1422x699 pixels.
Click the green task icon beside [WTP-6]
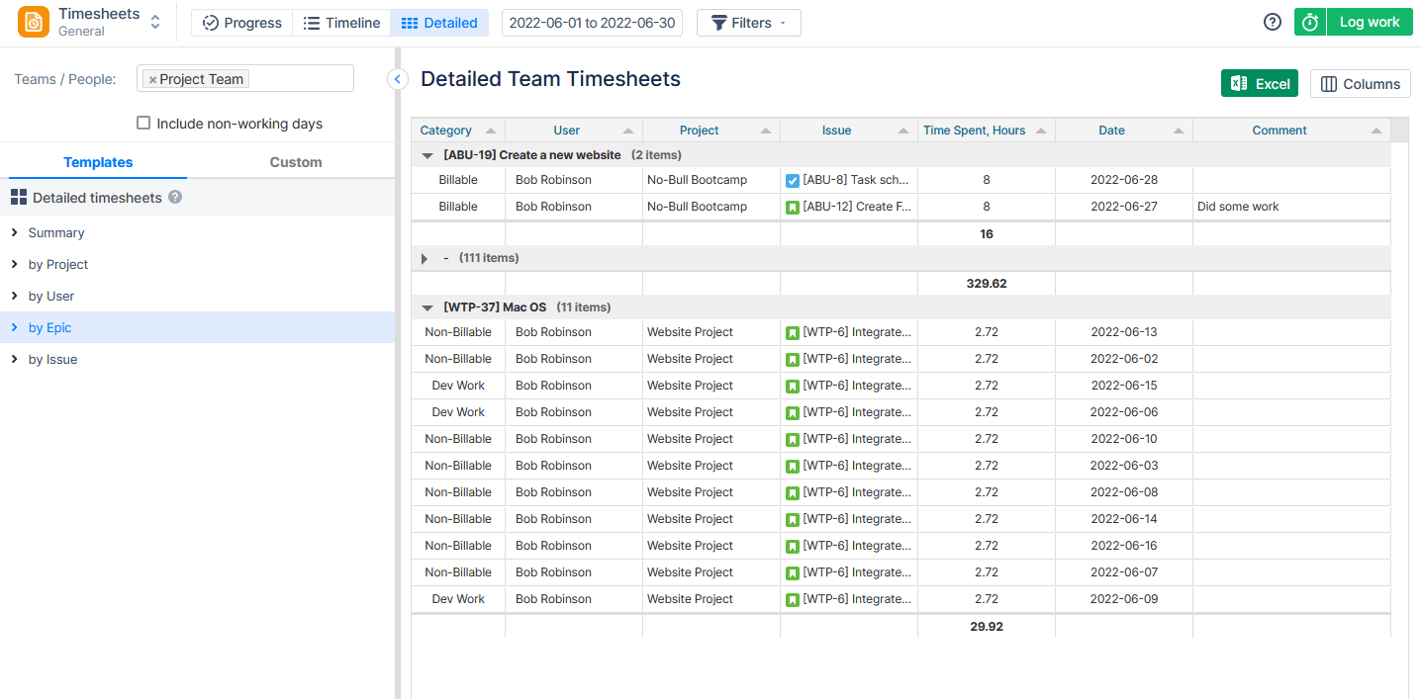click(792, 332)
